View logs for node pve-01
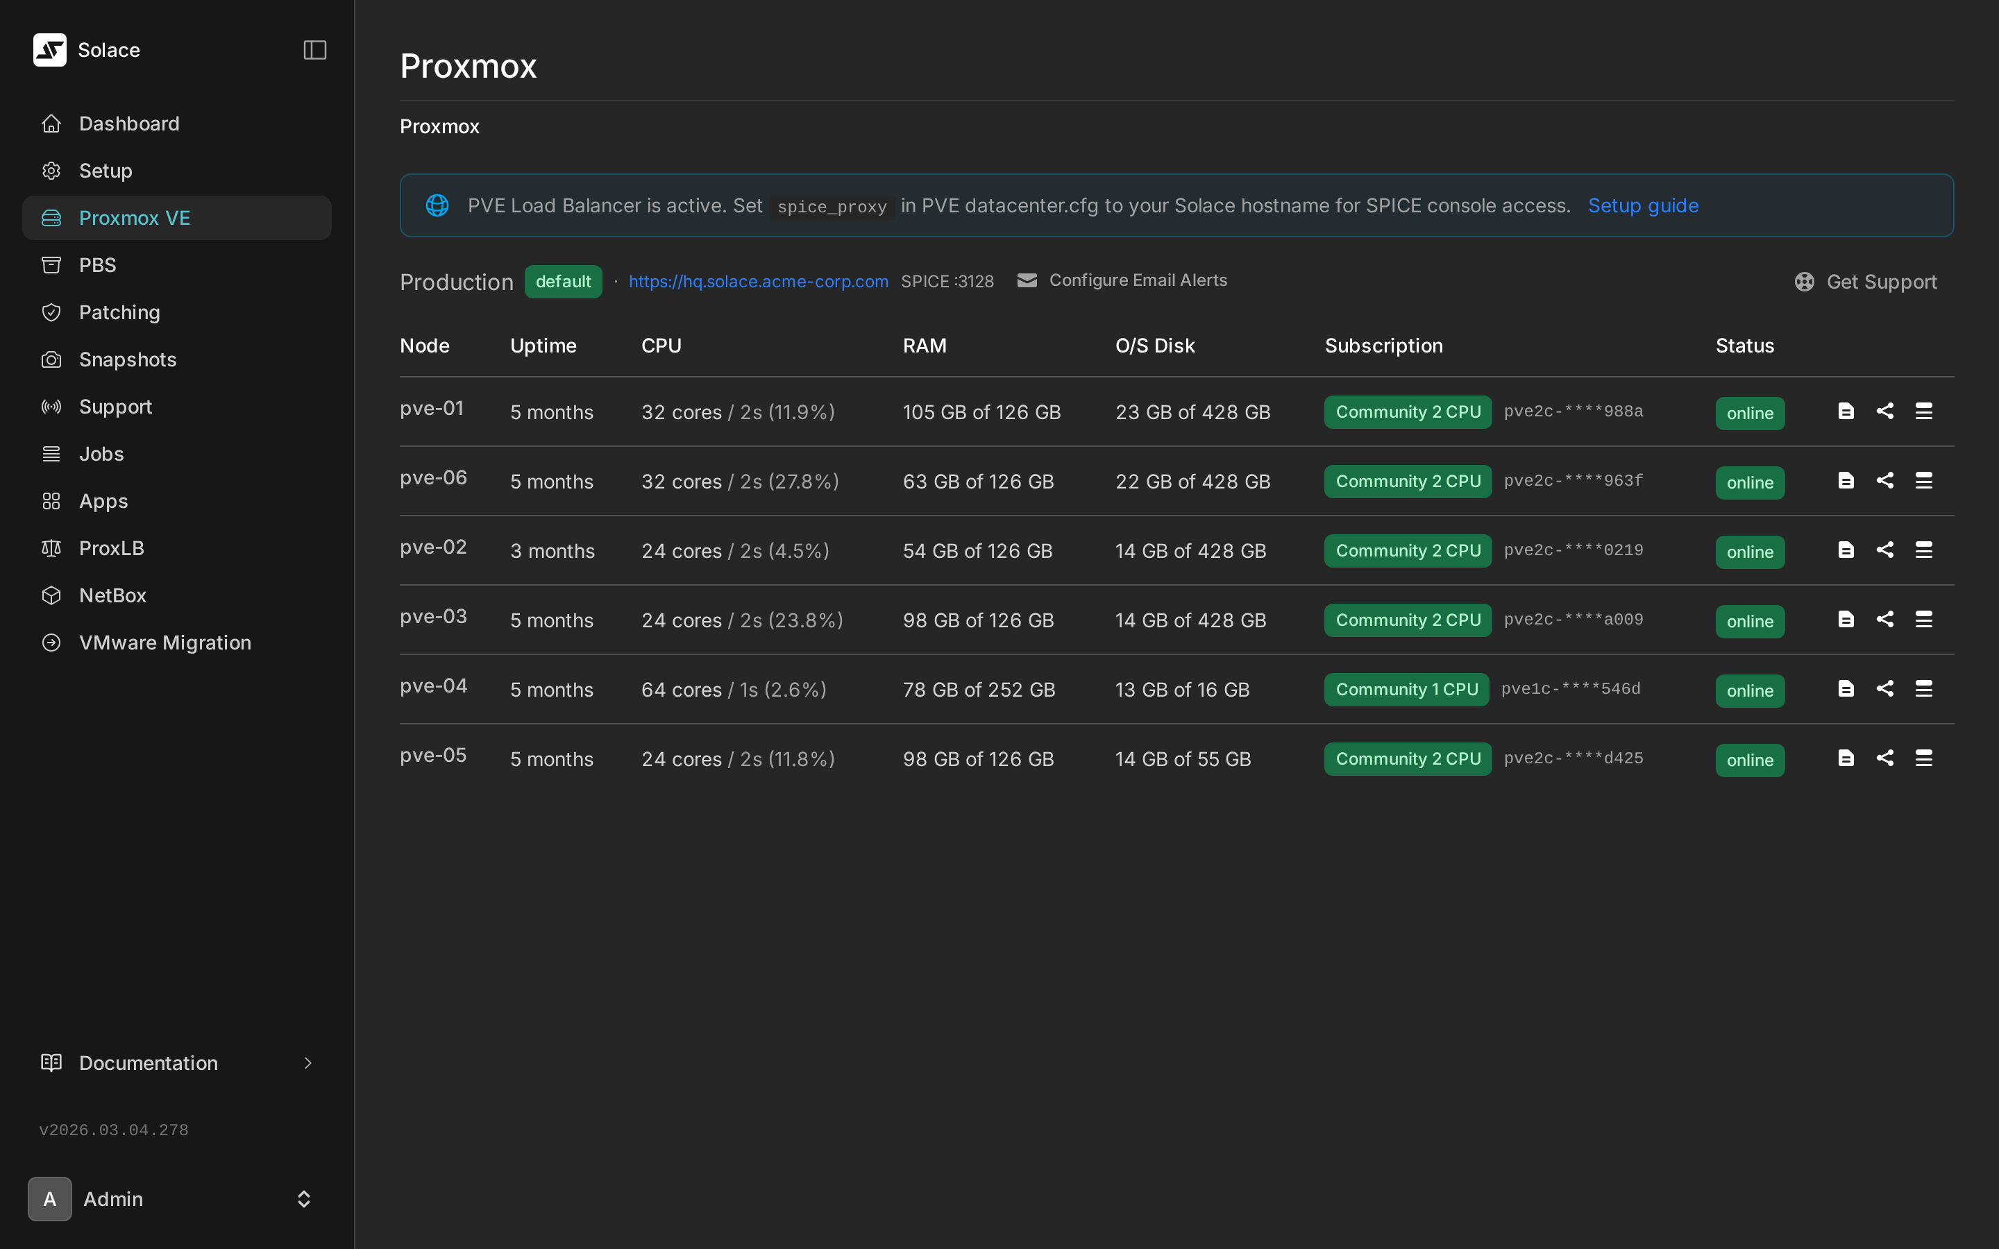The image size is (1999, 1249). [x=1846, y=411]
